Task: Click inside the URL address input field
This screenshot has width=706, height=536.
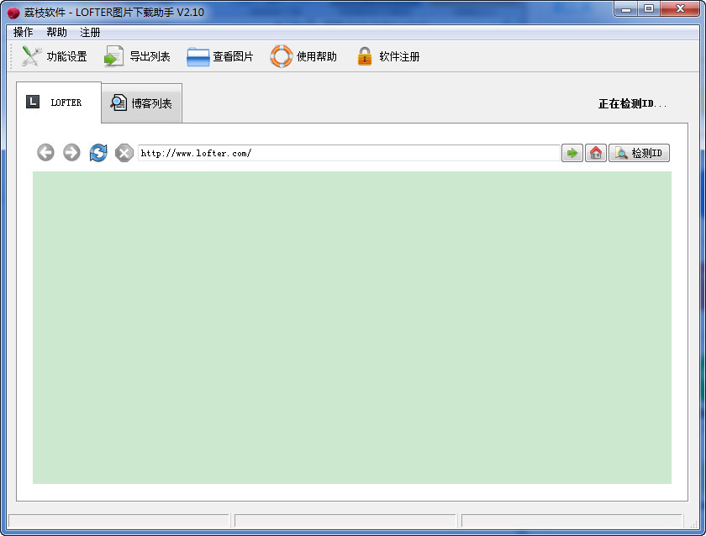Action: pyautogui.click(x=336, y=153)
